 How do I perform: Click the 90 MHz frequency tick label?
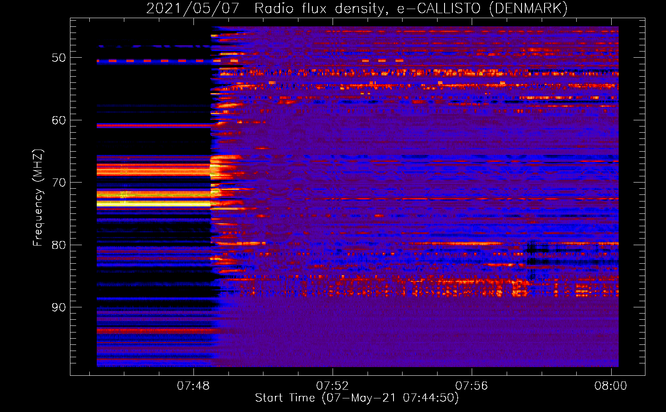coord(59,307)
